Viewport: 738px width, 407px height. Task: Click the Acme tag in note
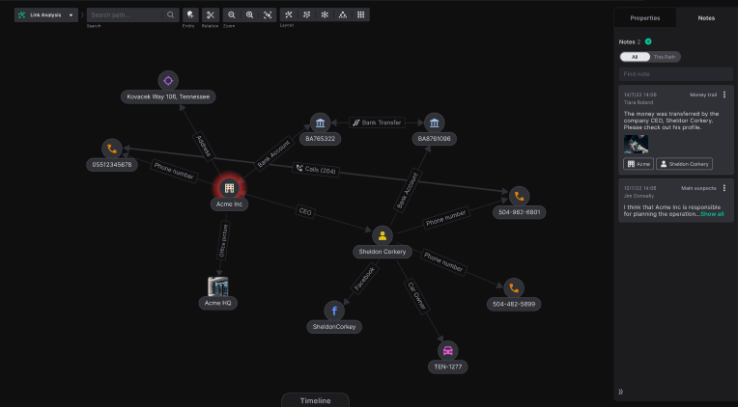click(x=639, y=164)
